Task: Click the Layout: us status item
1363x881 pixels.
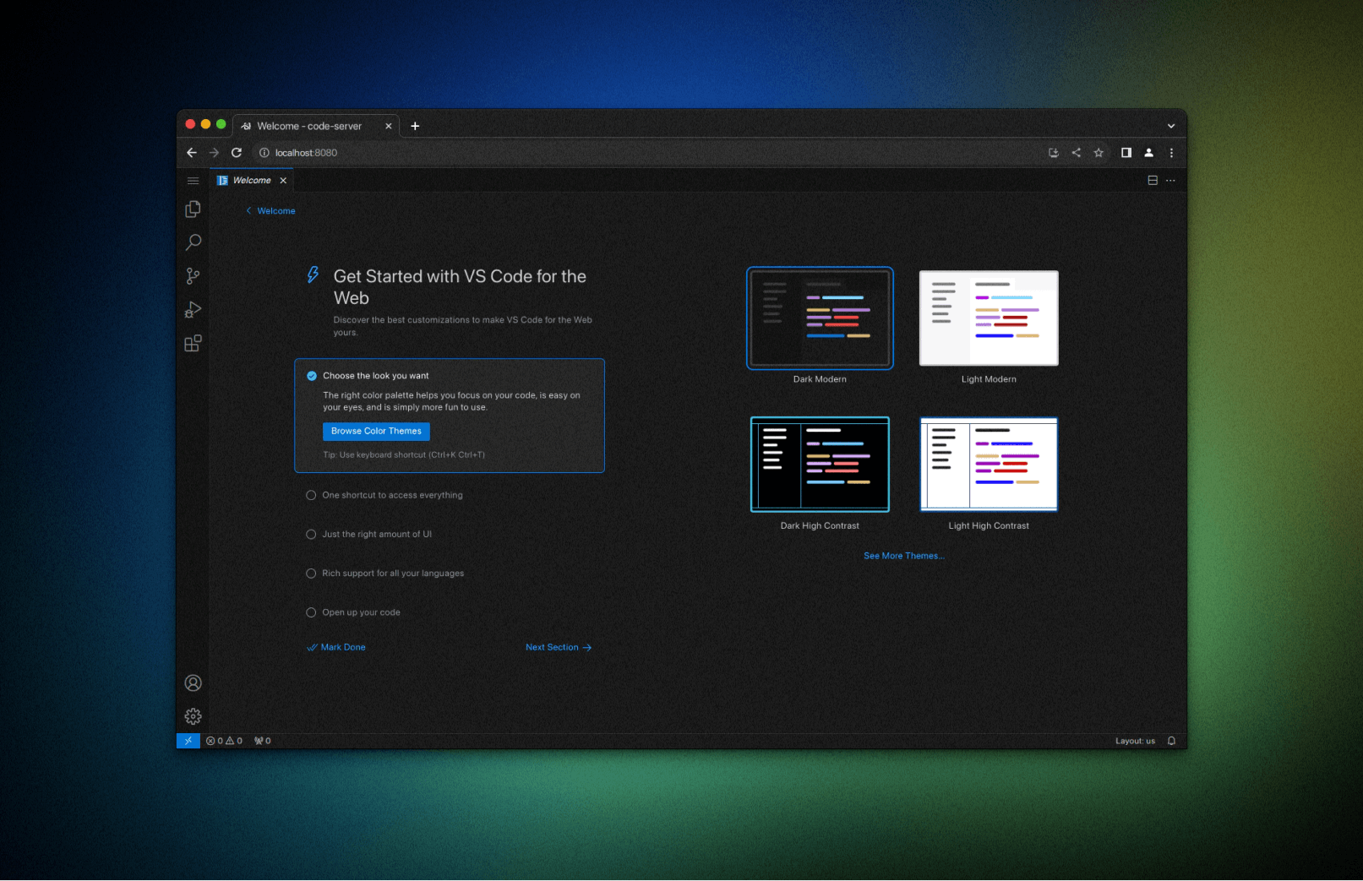Action: point(1135,741)
